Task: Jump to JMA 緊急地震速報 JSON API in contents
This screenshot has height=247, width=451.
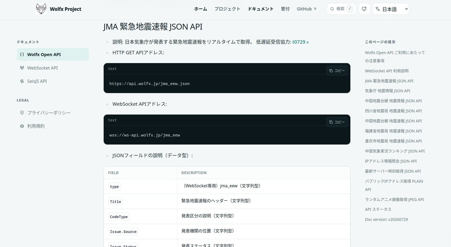Action: pos(389,81)
